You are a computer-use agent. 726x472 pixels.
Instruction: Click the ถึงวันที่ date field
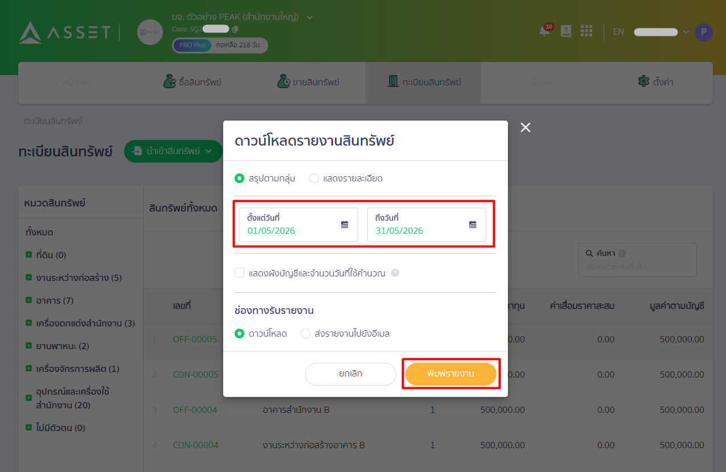(x=426, y=225)
